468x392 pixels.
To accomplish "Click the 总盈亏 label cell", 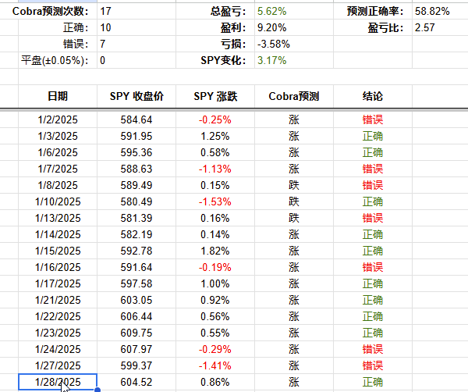I will (x=215, y=12).
